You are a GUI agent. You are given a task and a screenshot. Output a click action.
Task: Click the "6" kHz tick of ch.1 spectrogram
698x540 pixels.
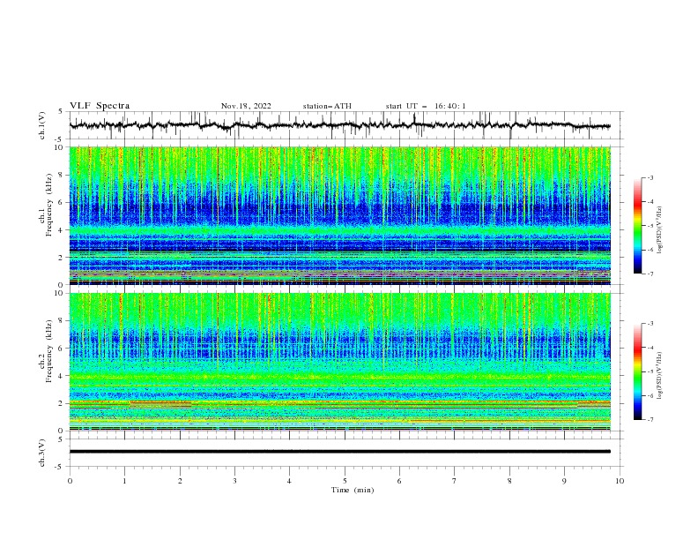tap(63, 202)
